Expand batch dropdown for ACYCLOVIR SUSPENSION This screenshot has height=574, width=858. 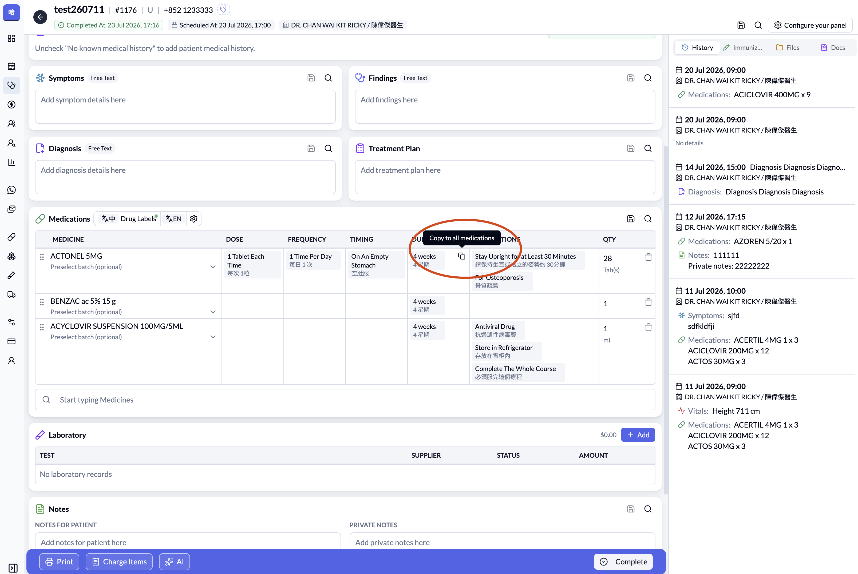pos(213,337)
